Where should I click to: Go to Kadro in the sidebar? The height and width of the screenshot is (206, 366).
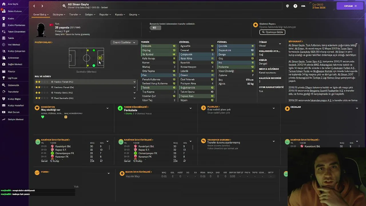[11, 18]
